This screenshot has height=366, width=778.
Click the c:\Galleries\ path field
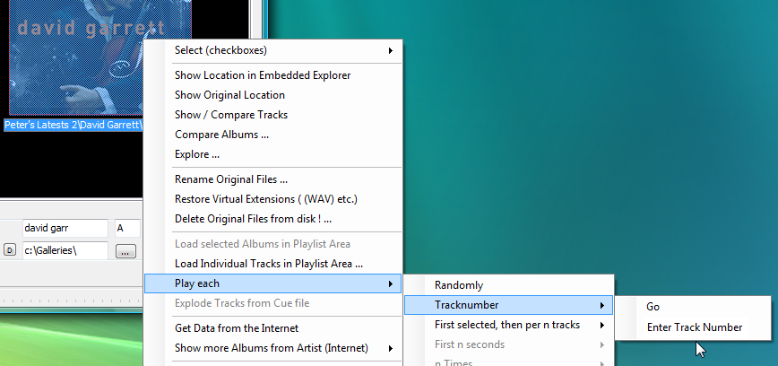tap(65, 251)
